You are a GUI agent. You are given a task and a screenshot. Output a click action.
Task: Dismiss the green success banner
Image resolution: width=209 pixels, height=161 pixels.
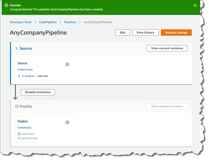(x=195, y=5)
